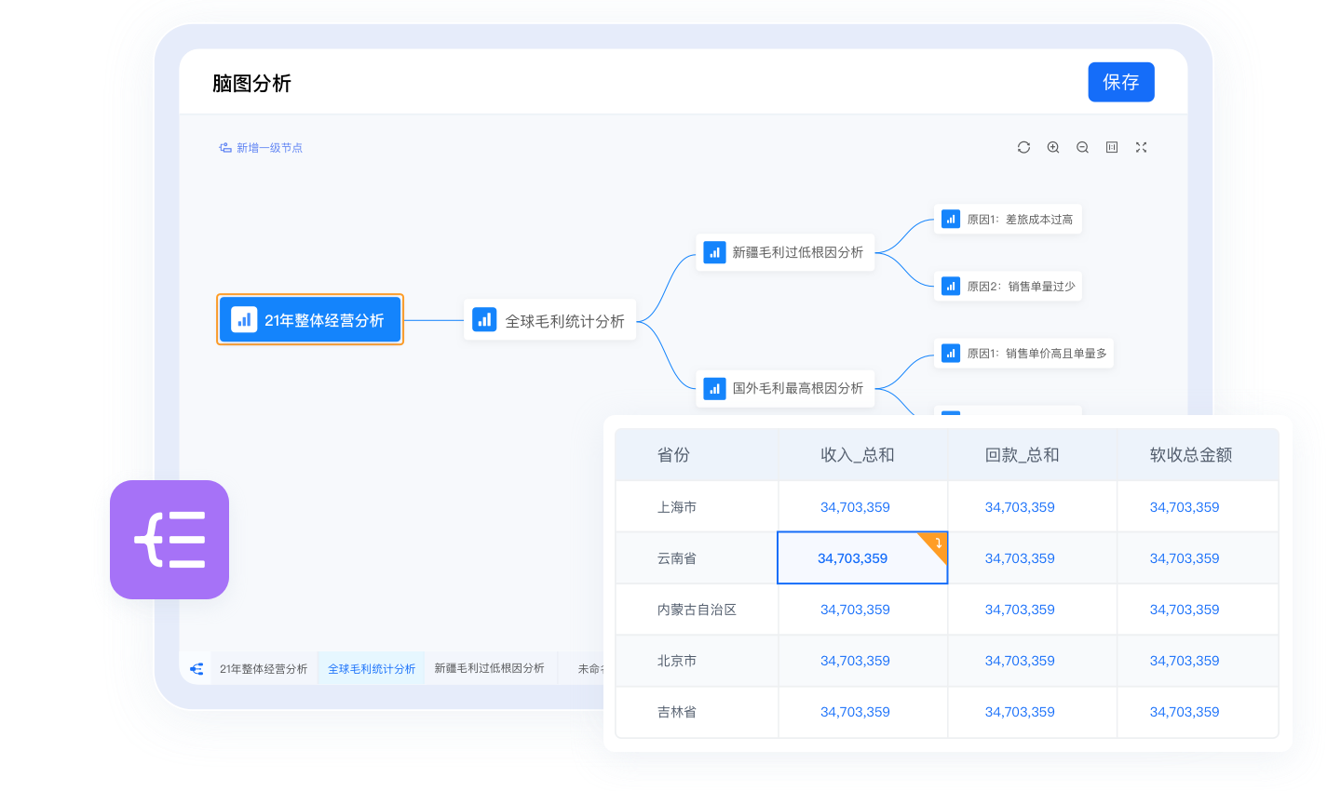This screenshot has height=791, width=1341.
Task: Select the 上海市 row label
Action: (x=677, y=506)
